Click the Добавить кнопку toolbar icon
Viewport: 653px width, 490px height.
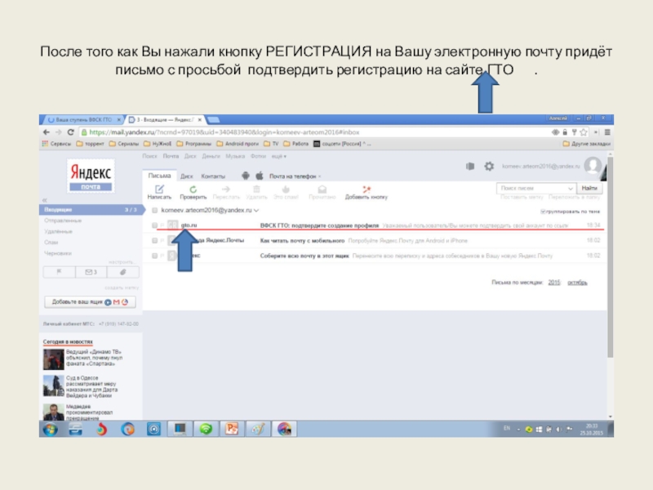click(366, 189)
